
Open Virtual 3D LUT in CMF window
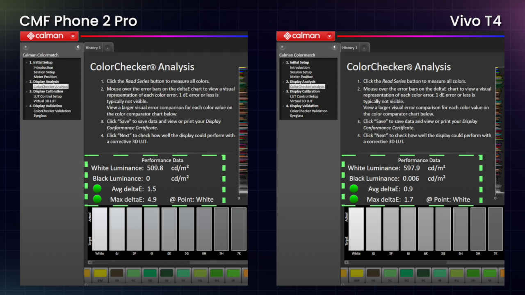click(x=44, y=101)
